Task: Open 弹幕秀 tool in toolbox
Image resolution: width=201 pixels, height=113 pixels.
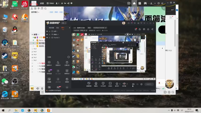Action: pos(67,80)
